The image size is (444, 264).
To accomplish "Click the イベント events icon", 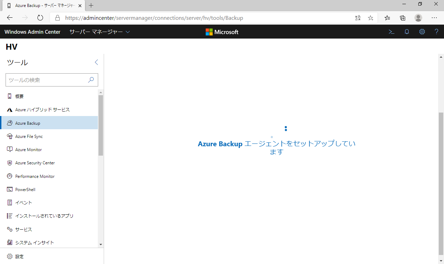I will [x=9, y=203].
